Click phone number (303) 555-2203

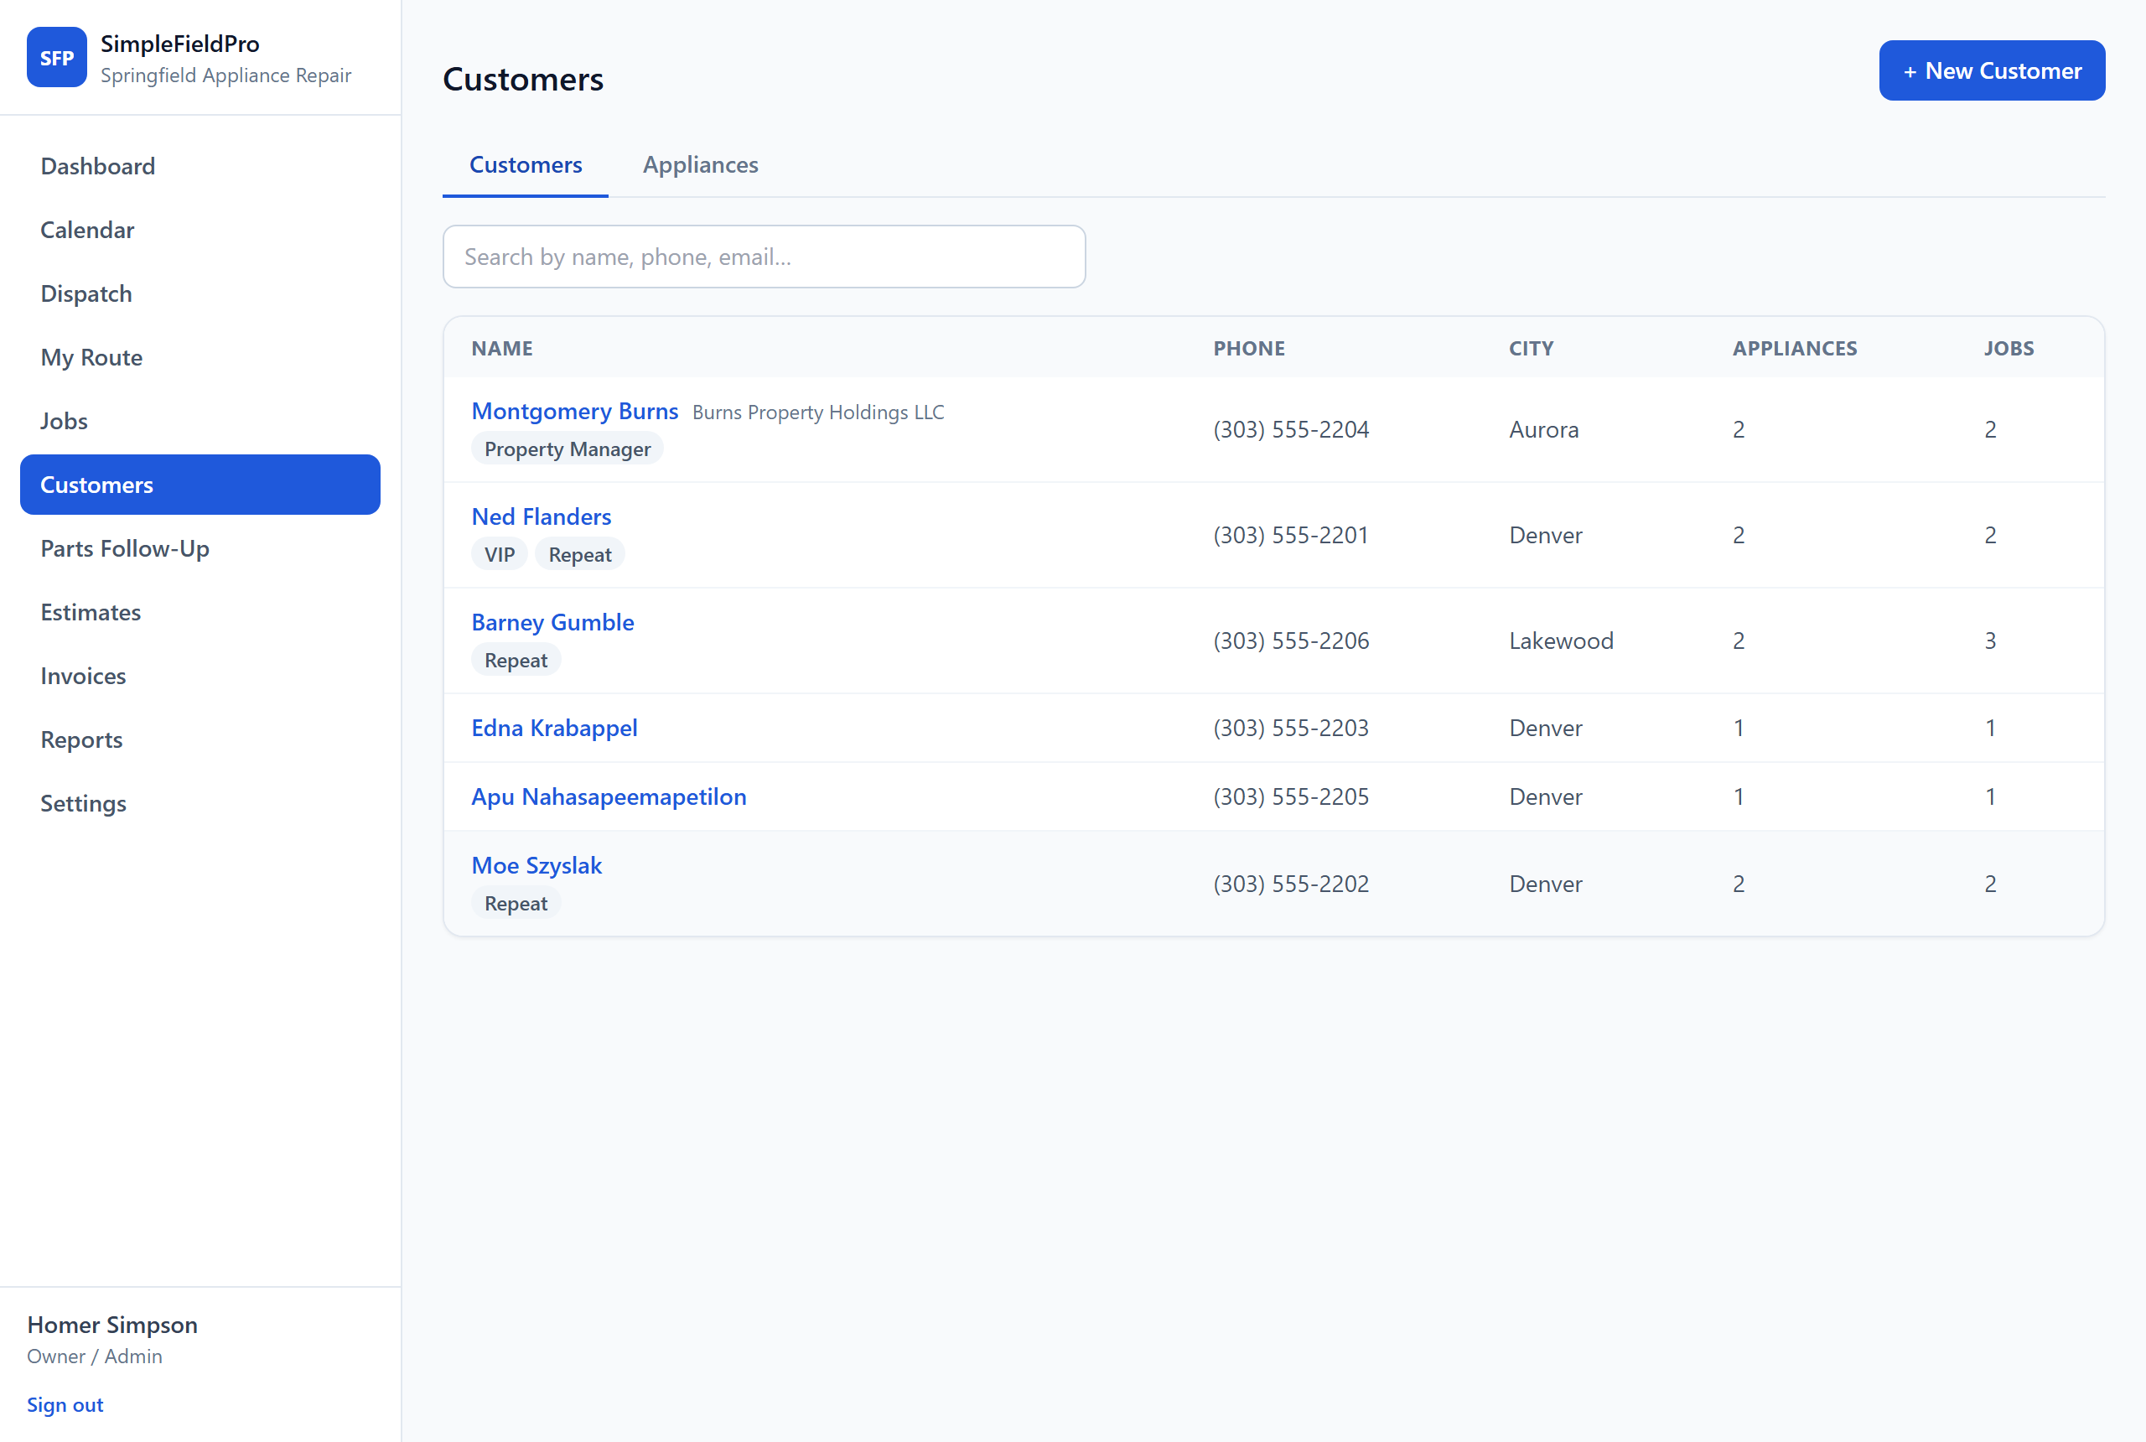point(1291,729)
